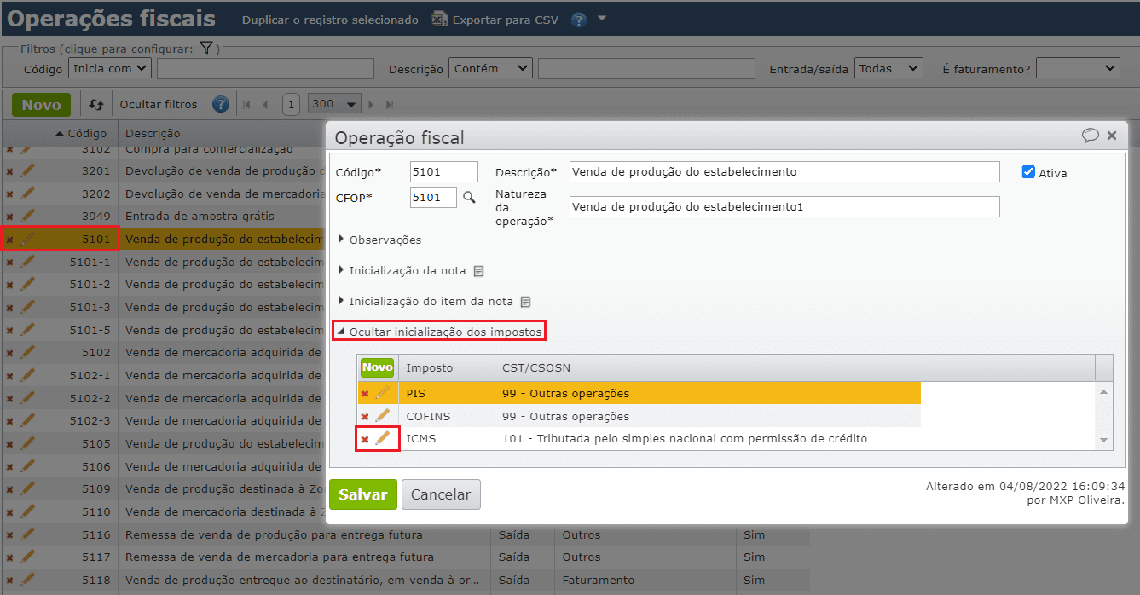Click the Imposto column header
1140x595 pixels.
tap(445, 367)
